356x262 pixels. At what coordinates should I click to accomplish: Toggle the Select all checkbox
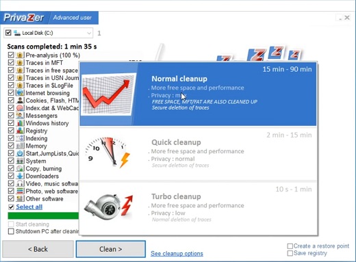pos(11,207)
